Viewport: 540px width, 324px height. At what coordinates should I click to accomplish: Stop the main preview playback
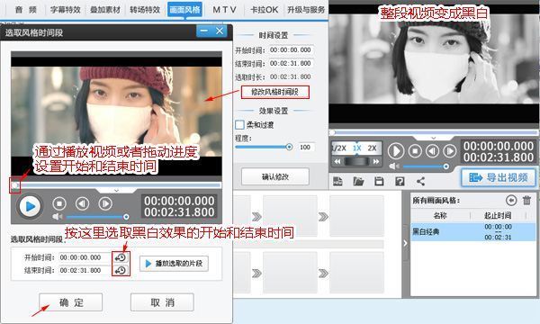pyautogui.click(x=415, y=151)
